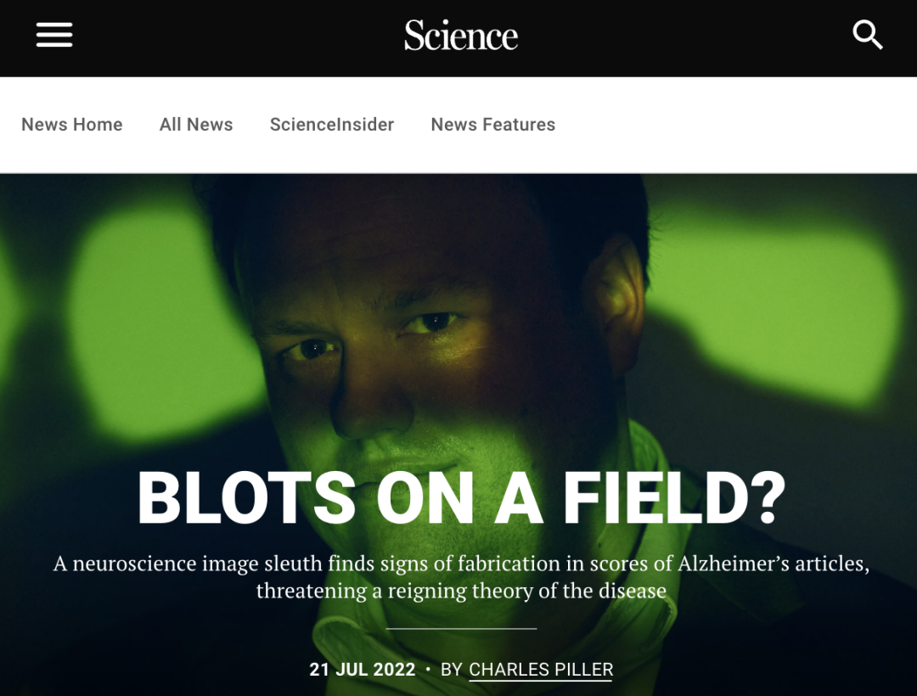This screenshot has width=917, height=696.
Task: Click the Science logo
Action: (460, 36)
